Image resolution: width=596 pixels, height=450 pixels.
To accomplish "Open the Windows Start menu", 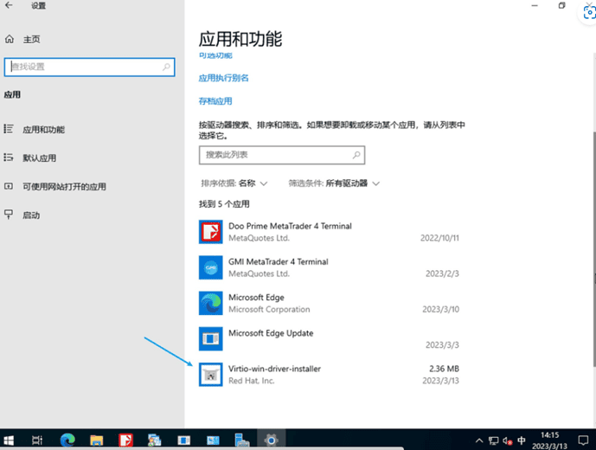I will pyautogui.click(x=9, y=440).
